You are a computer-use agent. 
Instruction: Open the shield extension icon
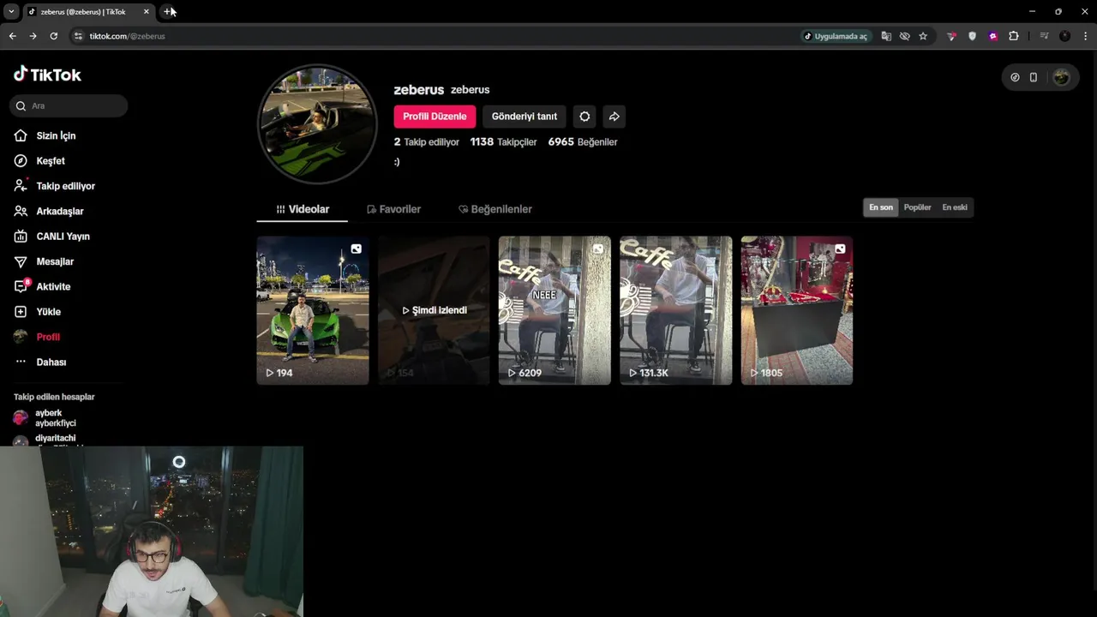point(972,36)
